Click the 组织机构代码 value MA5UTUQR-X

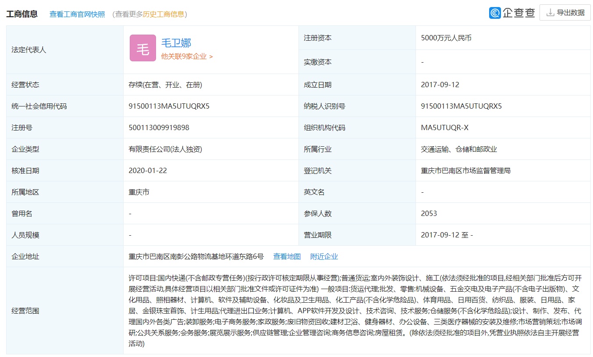(444, 128)
